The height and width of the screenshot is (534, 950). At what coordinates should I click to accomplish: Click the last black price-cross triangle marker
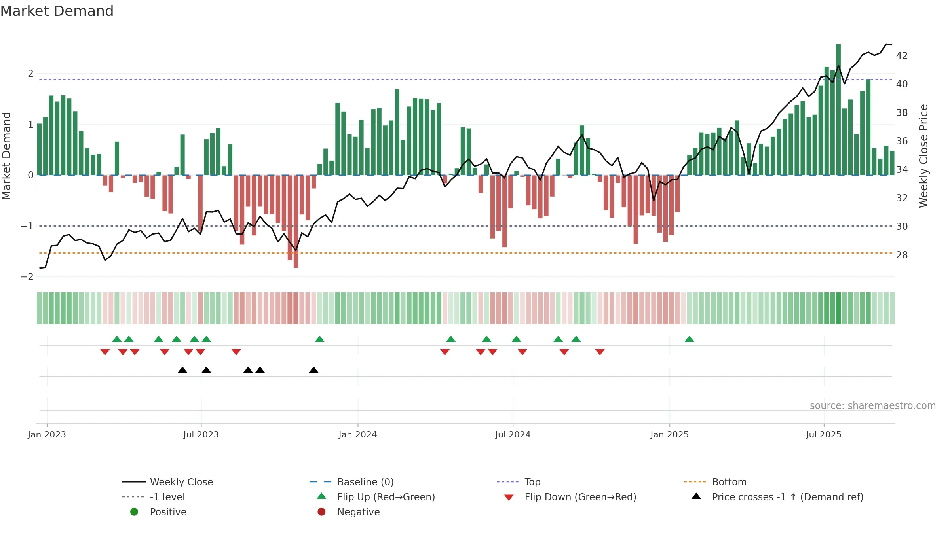[313, 370]
